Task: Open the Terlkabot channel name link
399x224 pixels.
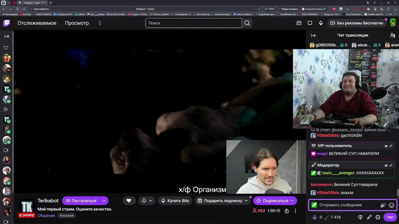Action: (48, 201)
